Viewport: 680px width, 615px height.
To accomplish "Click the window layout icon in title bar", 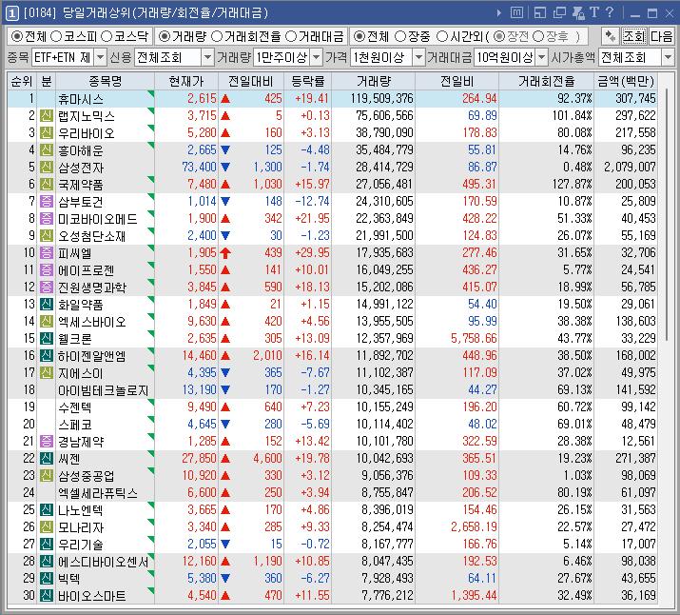I will click(x=540, y=13).
